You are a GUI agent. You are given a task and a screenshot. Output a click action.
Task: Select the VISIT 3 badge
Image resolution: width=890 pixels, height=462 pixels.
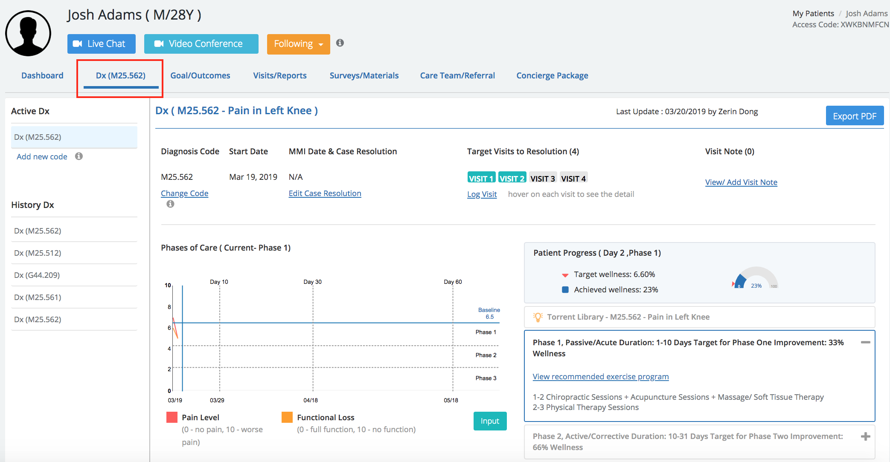click(542, 179)
